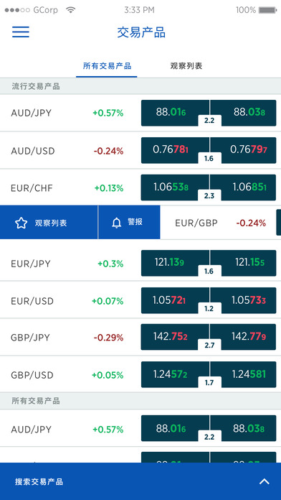The image size is (281, 500).
Task: Switch to 观察列表 tab
Action: tap(186, 66)
